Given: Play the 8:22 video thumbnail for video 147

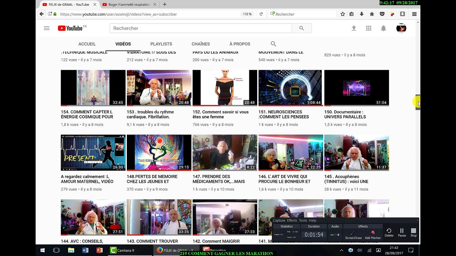Looking at the screenshot, I should pyautogui.click(x=225, y=153).
